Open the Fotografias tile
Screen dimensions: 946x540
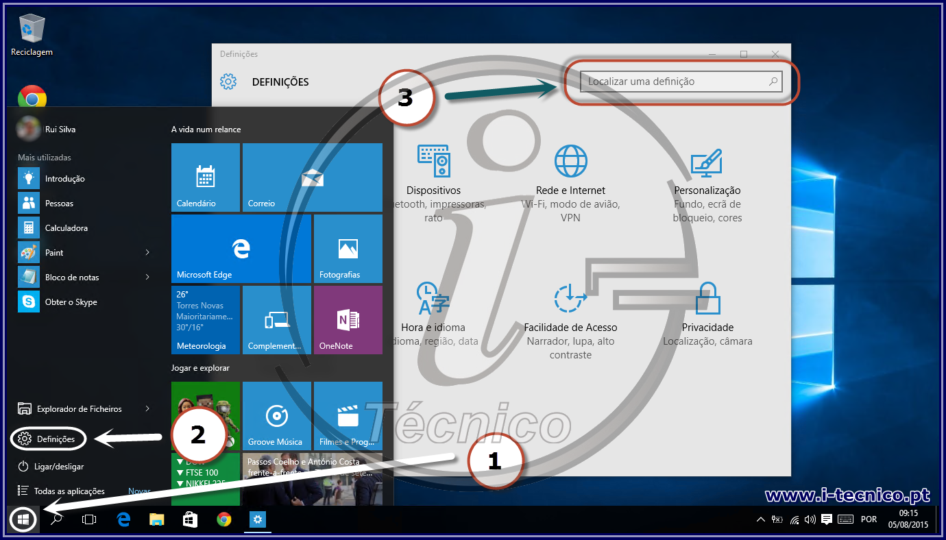[348, 248]
